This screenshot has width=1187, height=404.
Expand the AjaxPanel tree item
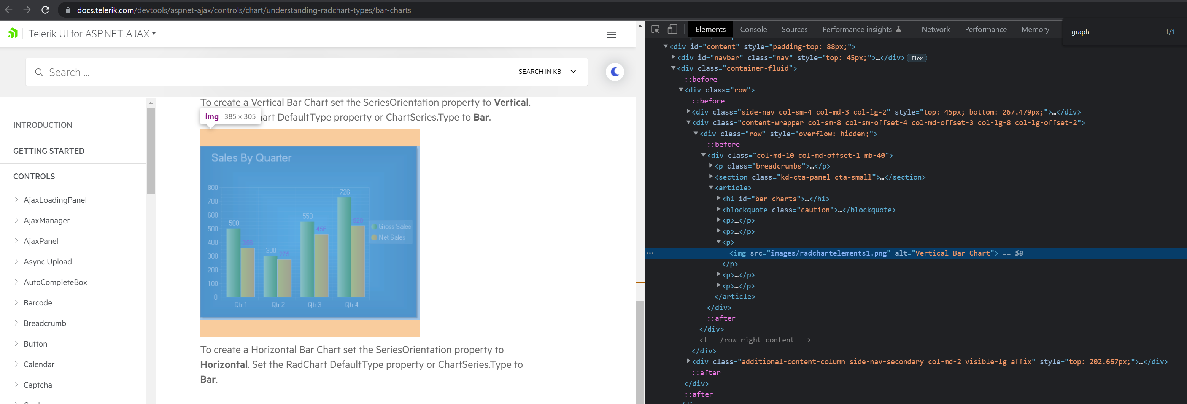click(16, 240)
